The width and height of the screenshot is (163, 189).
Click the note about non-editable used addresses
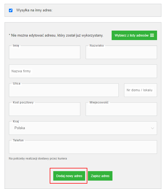pos(56,35)
